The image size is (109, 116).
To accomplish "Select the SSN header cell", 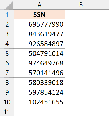I will tap(39, 14).
